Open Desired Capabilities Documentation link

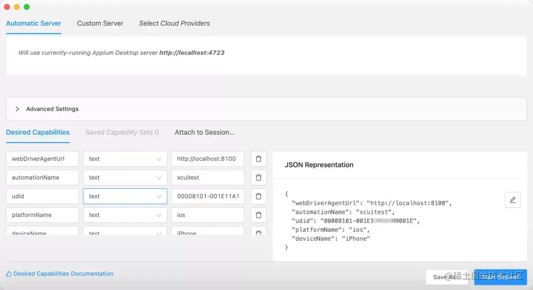click(63, 274)
